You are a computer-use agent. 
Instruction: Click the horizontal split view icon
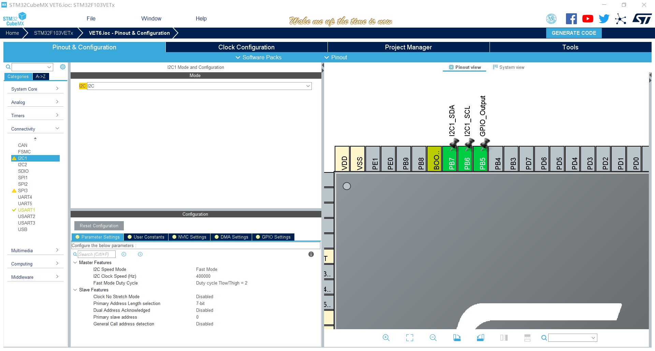coord(527,338)
